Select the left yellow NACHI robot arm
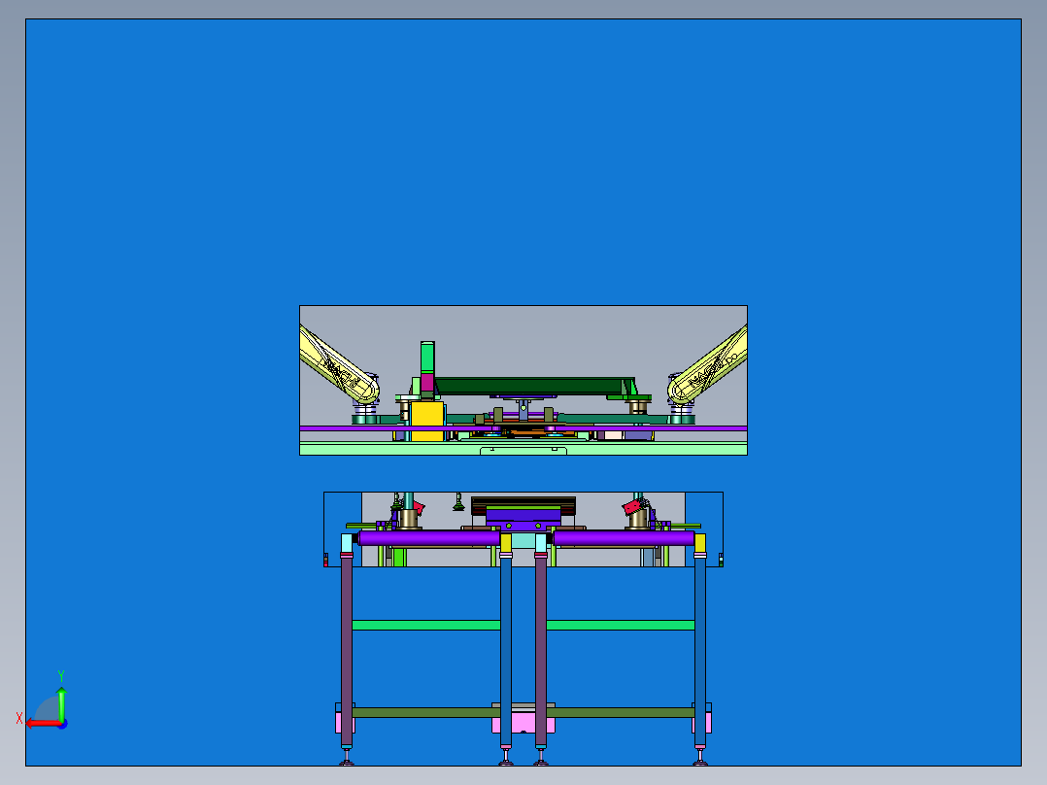 338,365
